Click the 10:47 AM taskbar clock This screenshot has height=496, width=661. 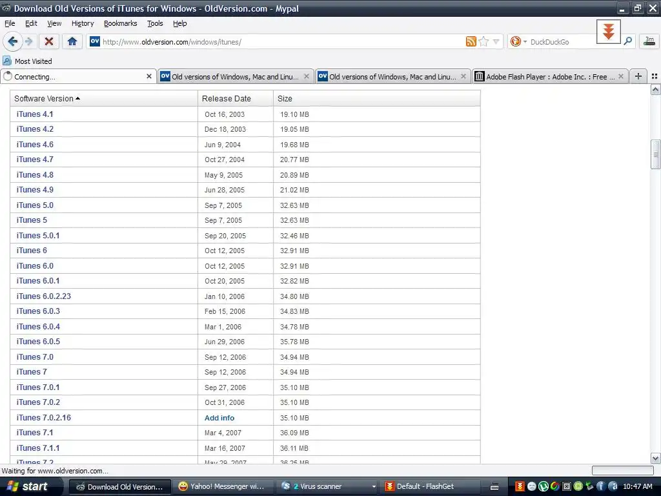tap(637, 486)
